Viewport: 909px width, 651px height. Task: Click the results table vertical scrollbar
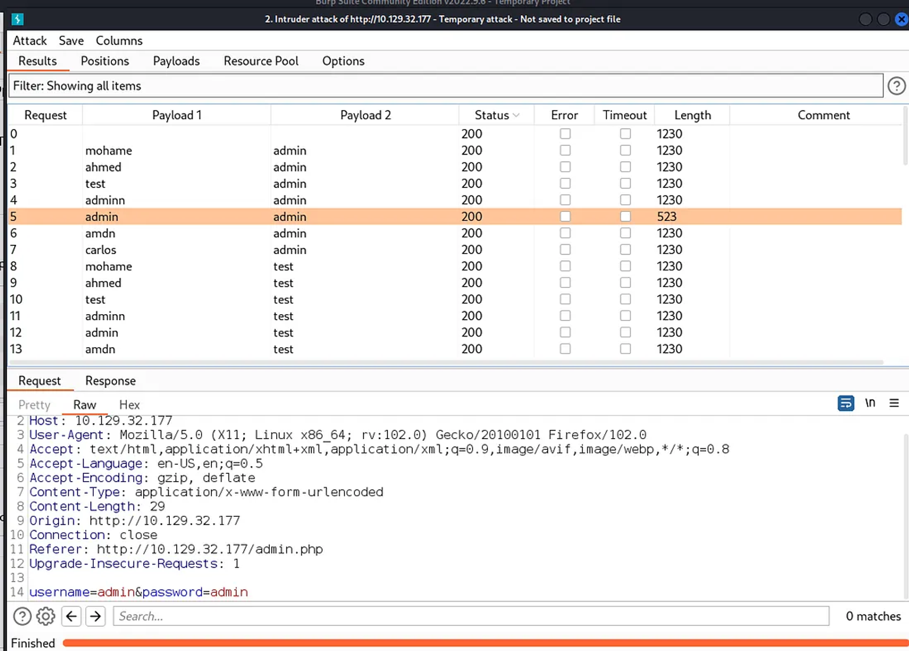(906, 136)
